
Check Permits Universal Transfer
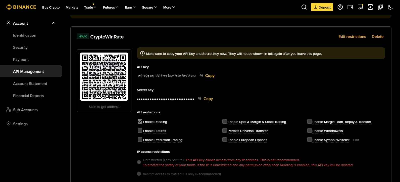[225, 130]
